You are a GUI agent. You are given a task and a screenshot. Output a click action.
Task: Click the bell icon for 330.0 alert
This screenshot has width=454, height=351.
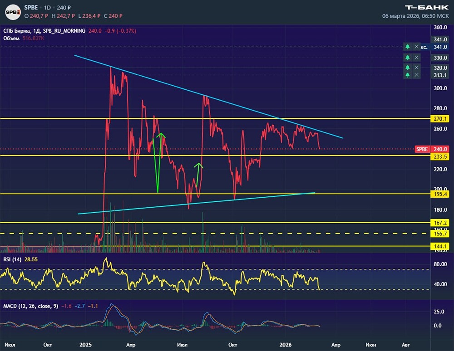407,58
